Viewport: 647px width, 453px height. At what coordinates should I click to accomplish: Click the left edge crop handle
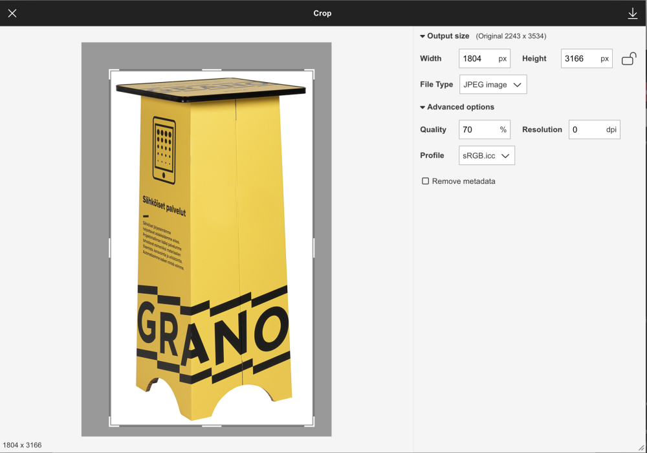pyautogui.click(x=110, y=248)
